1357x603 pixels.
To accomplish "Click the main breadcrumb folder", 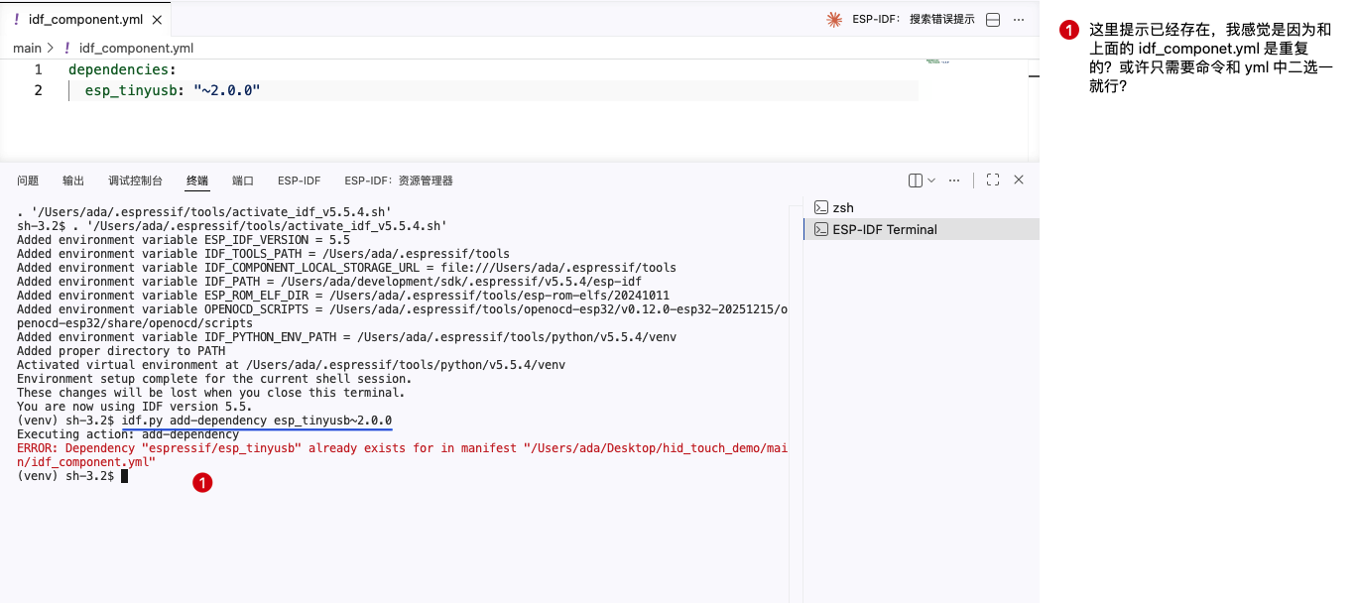I will click(27, 48).
